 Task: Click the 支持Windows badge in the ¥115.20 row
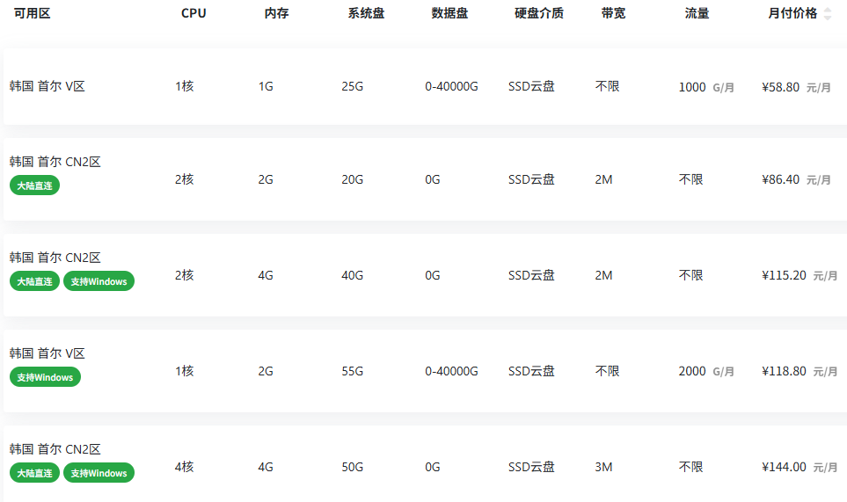[99, 281]
